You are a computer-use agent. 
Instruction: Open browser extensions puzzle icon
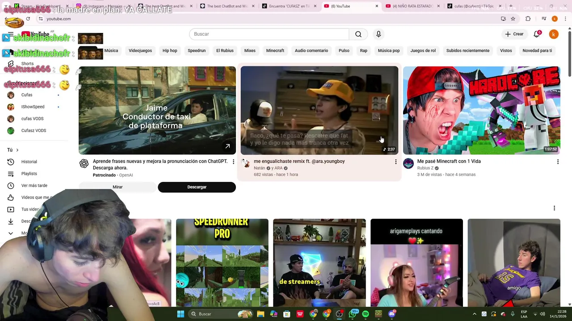[x=528, y=19]
